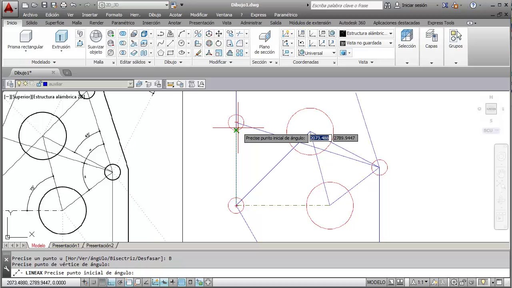Switch to the Paramétrico ribbon tab

click(x=123, y=23)
